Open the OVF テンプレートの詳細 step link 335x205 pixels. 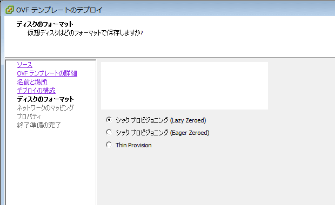point(47,73)
